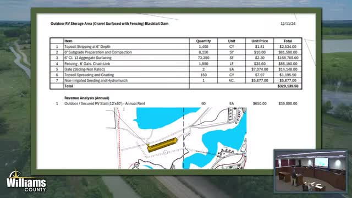Screen dimensions: 352x198
Task: Click the quantity value '73,350'
Action: pos(204,58)
